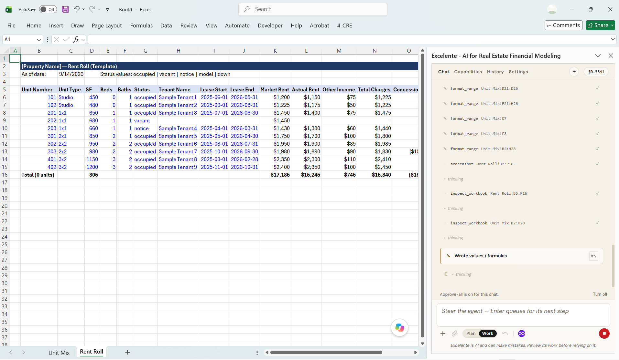
Task: Open the Settings tab in Excelente
Action: pyautogui.click(x=518, y=72)
